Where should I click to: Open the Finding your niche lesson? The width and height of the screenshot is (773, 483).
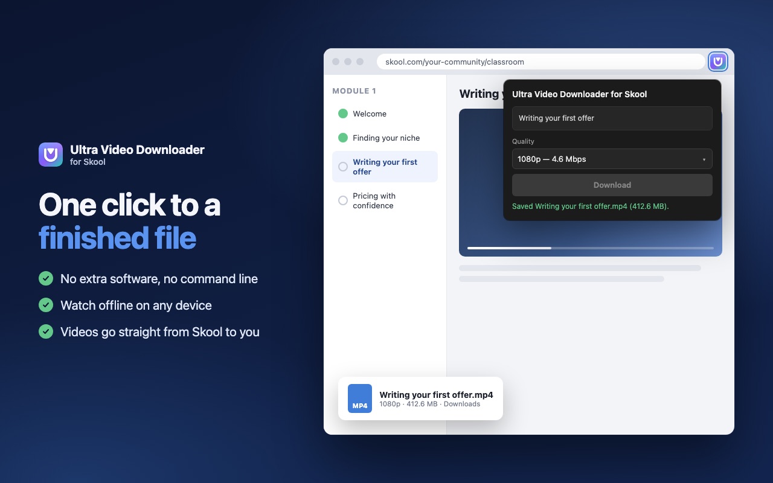tap(385, 138)
